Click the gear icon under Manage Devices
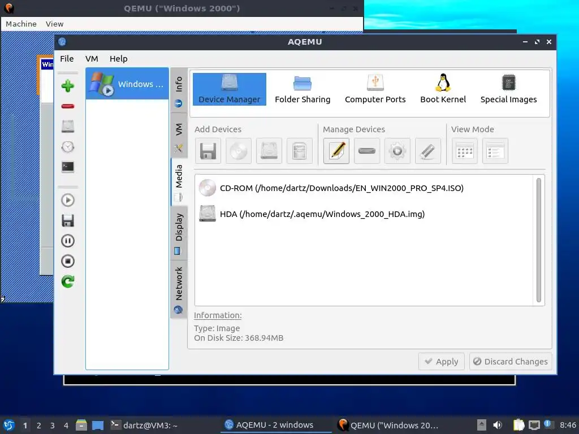Screen dimensions: 579x434 (x=397, y=151)
